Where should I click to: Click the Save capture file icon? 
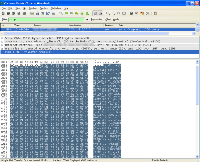[37, 13]
